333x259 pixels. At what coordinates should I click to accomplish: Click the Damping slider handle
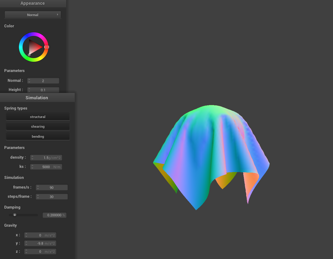[15, 215]
